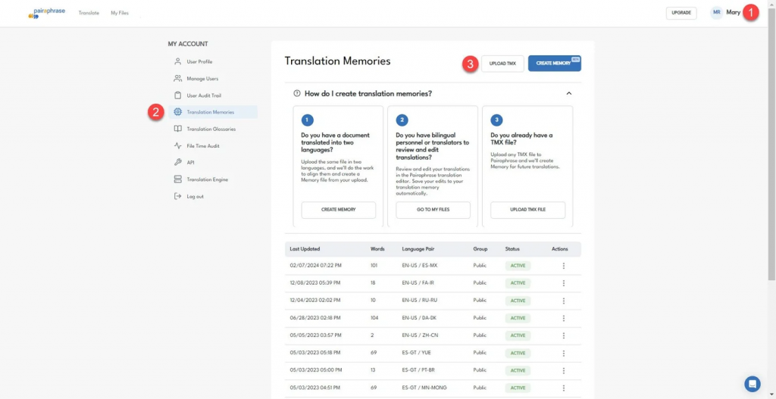The image size is (776, 399).
Task: Click UPLOAD TMX FILE button
Action: coord(527,210)
